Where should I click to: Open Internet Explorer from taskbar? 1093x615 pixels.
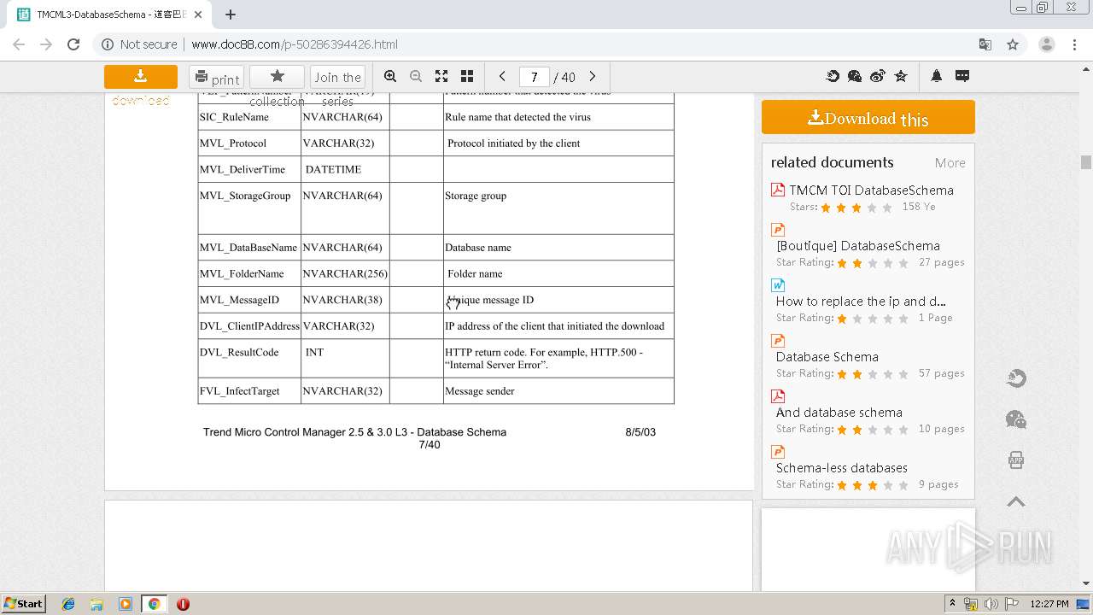tap(68, 604)
